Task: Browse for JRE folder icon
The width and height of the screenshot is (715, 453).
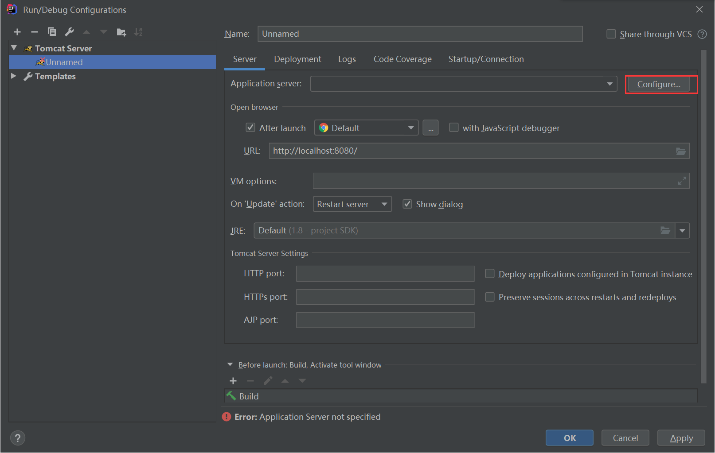Action: pos(665,230)
